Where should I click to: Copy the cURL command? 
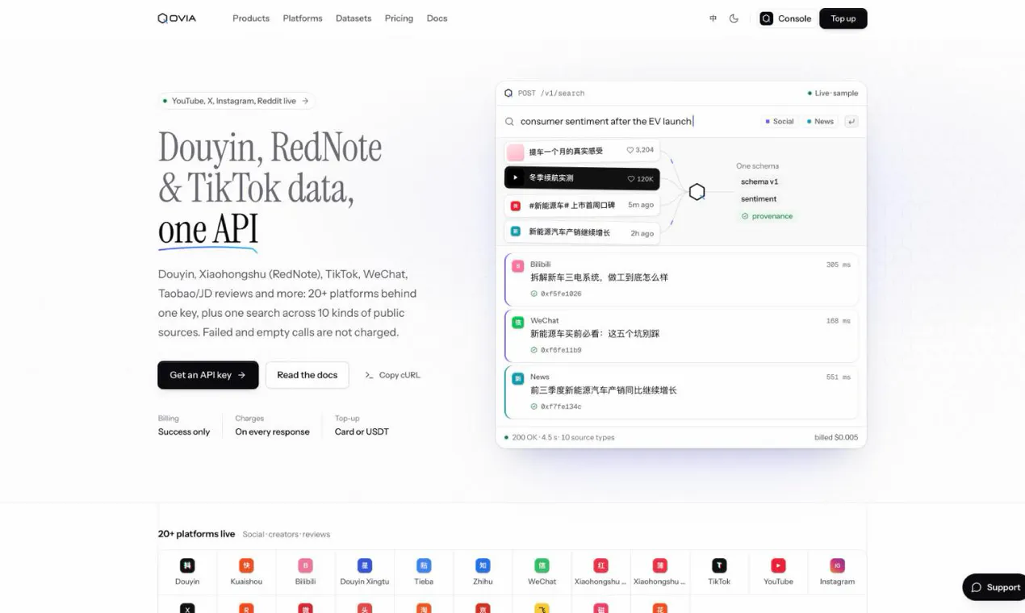(392, 375)
